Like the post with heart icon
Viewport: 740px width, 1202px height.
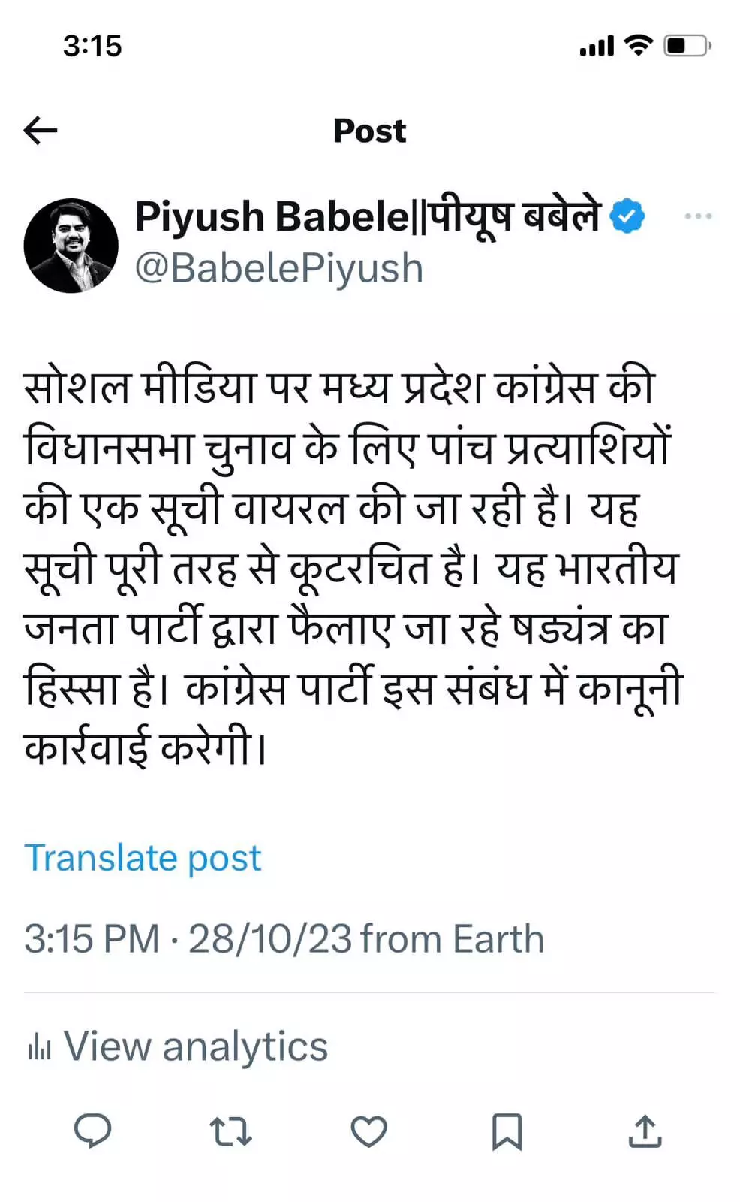(368, 1131)
